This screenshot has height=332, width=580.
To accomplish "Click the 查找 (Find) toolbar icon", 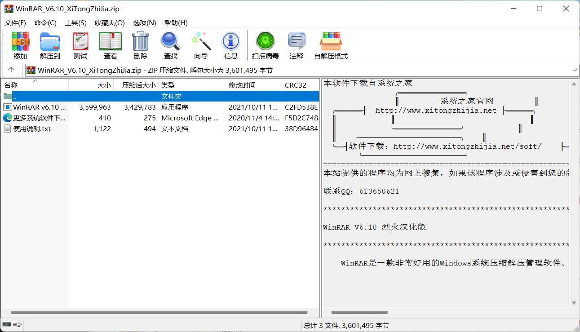I will tap(170, 44).
